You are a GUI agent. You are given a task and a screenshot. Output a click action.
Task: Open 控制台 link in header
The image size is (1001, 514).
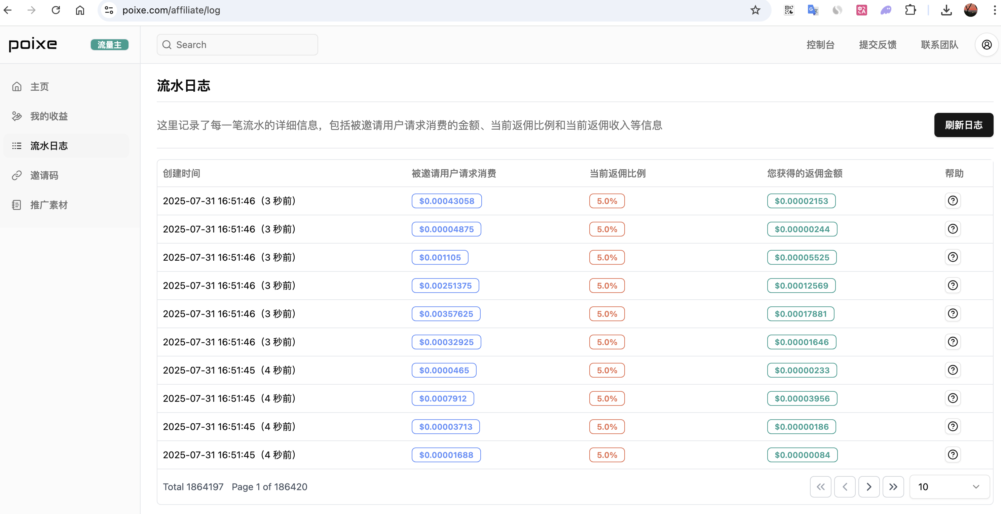tap(820, 45)
